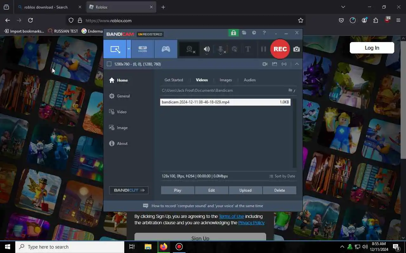Open the computer sound and voice tip
Viewport: 406px width, 253px height.
(203, 206)
